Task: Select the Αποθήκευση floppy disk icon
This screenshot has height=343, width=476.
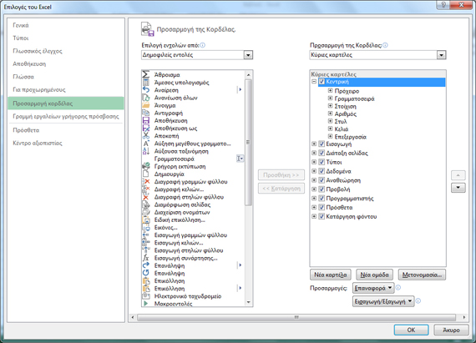Action: point(146,120)
